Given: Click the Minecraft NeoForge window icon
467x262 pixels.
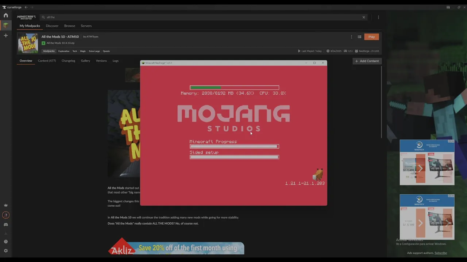Looking at the screenshot, I should (x=143, y=63).
